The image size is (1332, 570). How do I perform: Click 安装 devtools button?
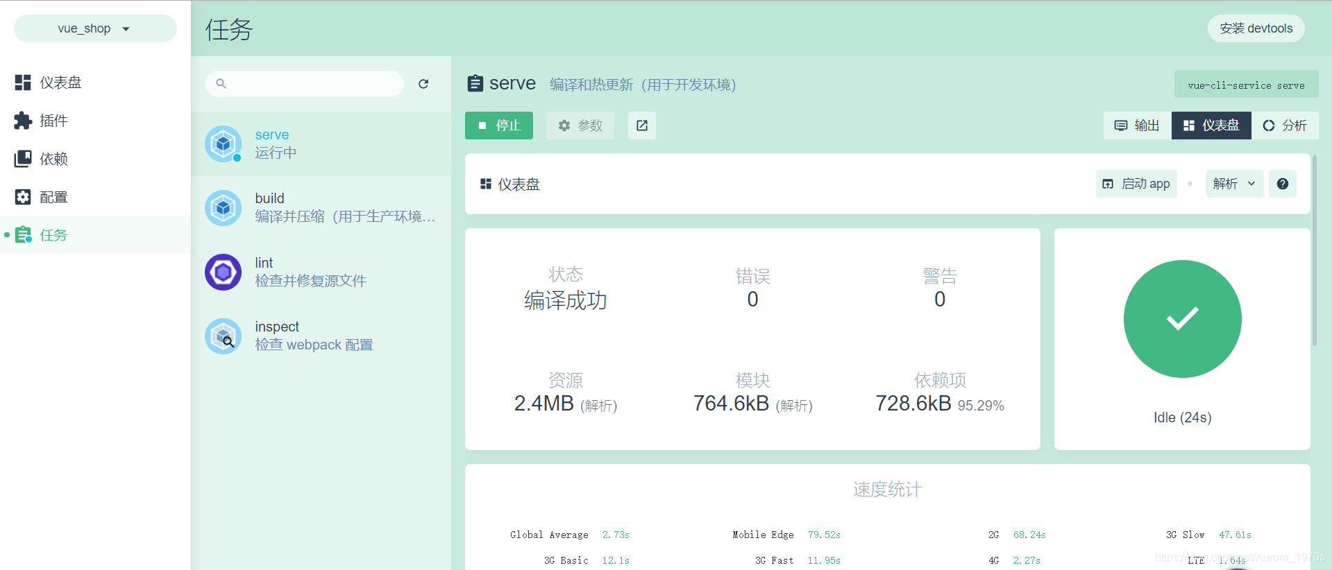click(1256, 28)
